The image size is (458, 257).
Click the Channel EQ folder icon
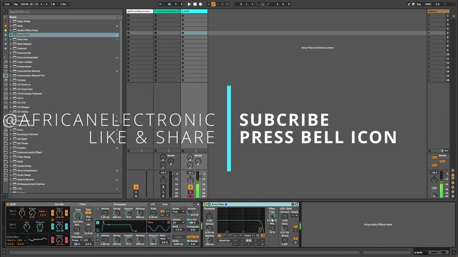click(x=15, y=53)
